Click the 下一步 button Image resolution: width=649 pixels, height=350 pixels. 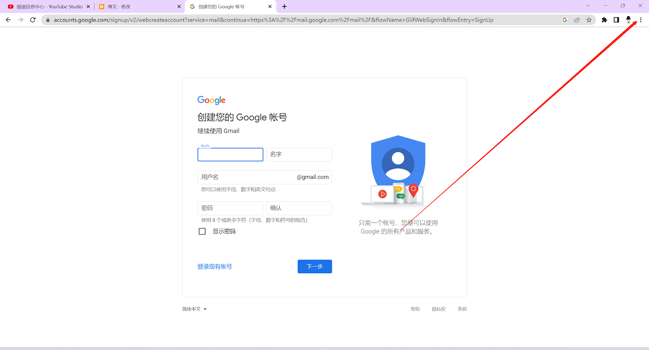[x=315, y=266]
